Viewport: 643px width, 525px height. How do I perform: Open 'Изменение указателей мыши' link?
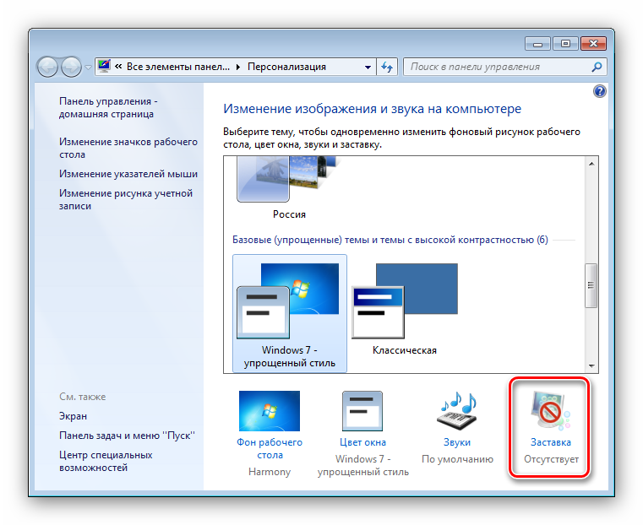(128, 174)
